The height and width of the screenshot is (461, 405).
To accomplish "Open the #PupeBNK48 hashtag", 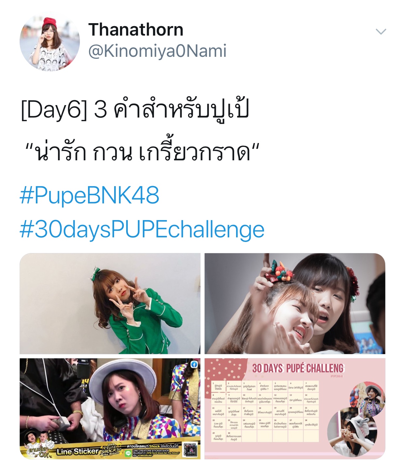I will pyautogui.click(x=89, y=195).
